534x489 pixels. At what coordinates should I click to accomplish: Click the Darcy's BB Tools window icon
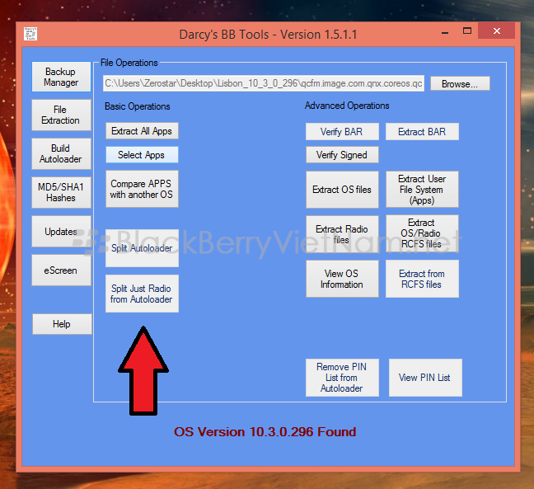[x=30, y=34]
